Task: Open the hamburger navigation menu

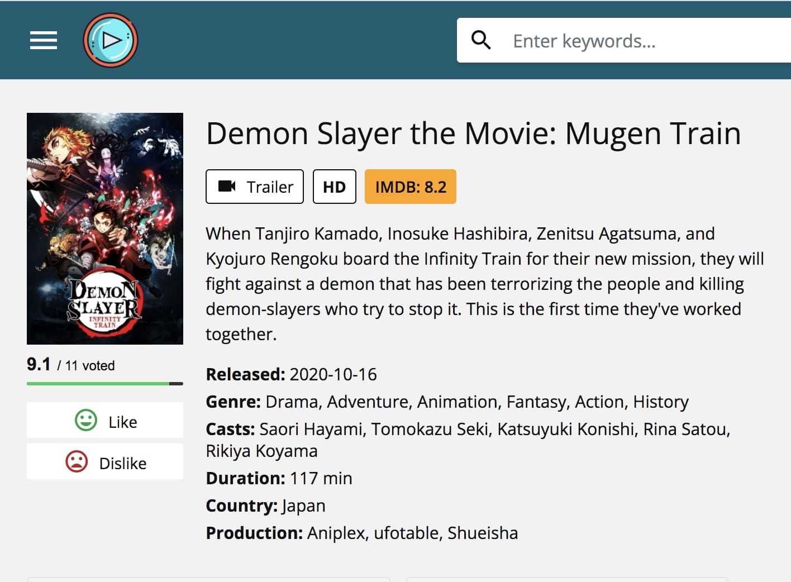Action: click(43, 40)
